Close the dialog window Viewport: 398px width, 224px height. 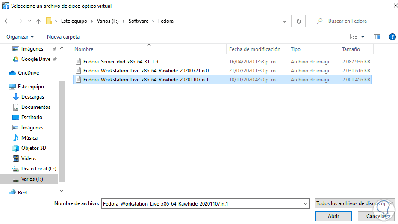pyautogui.click(x=395, y=6)
